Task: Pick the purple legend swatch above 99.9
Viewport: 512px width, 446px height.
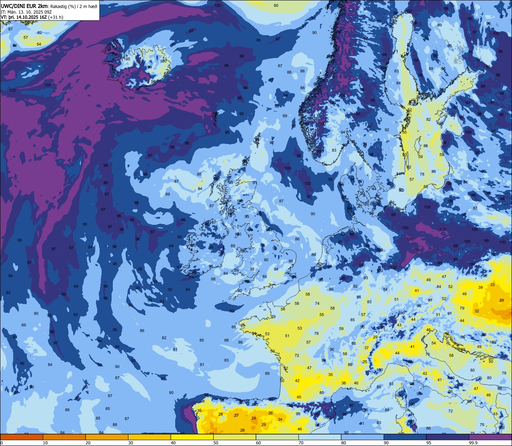Action: pos(490,437)
